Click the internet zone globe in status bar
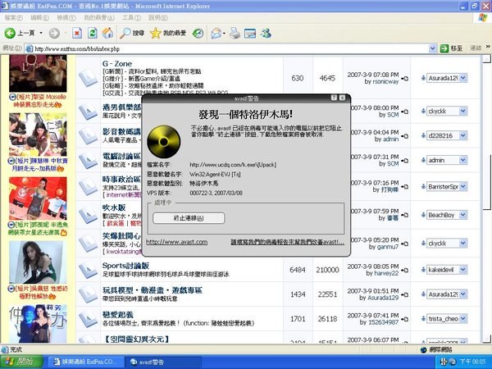 point(423,349)
